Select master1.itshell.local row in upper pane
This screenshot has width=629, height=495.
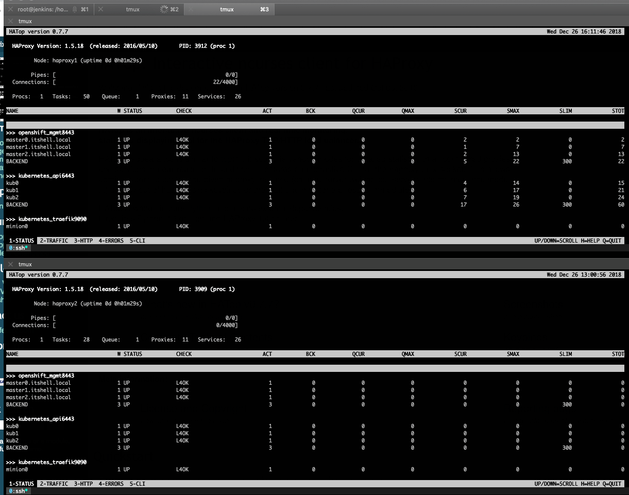tap(315, 147)
